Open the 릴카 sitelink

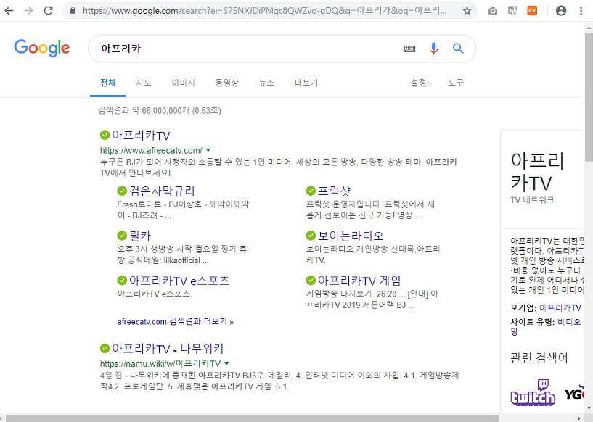tap(140, 236)
